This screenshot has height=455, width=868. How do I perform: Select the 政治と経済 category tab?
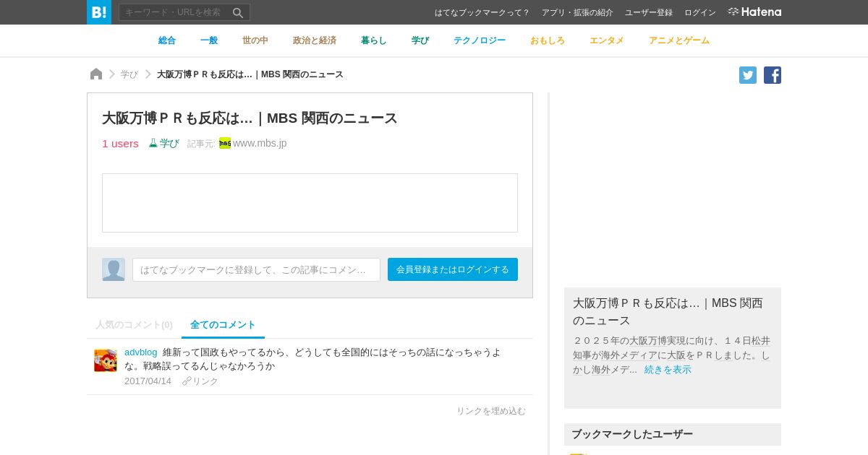(315, 40)
